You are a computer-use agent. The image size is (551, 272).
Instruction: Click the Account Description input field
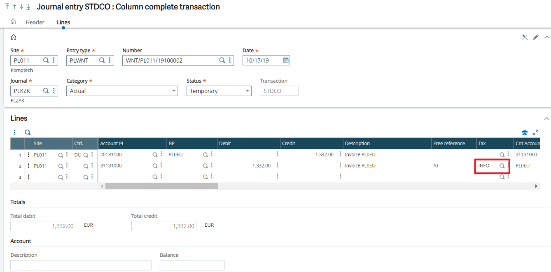81,265
